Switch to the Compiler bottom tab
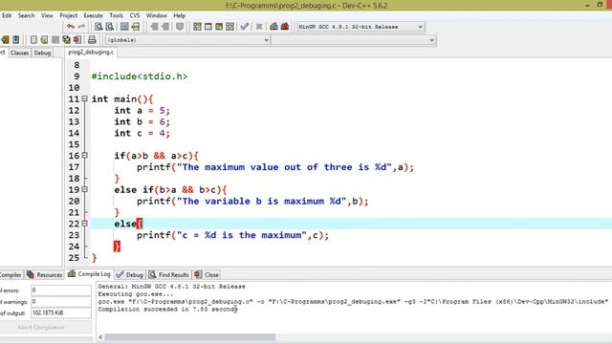The image size is (612, 344). point(11,274)
